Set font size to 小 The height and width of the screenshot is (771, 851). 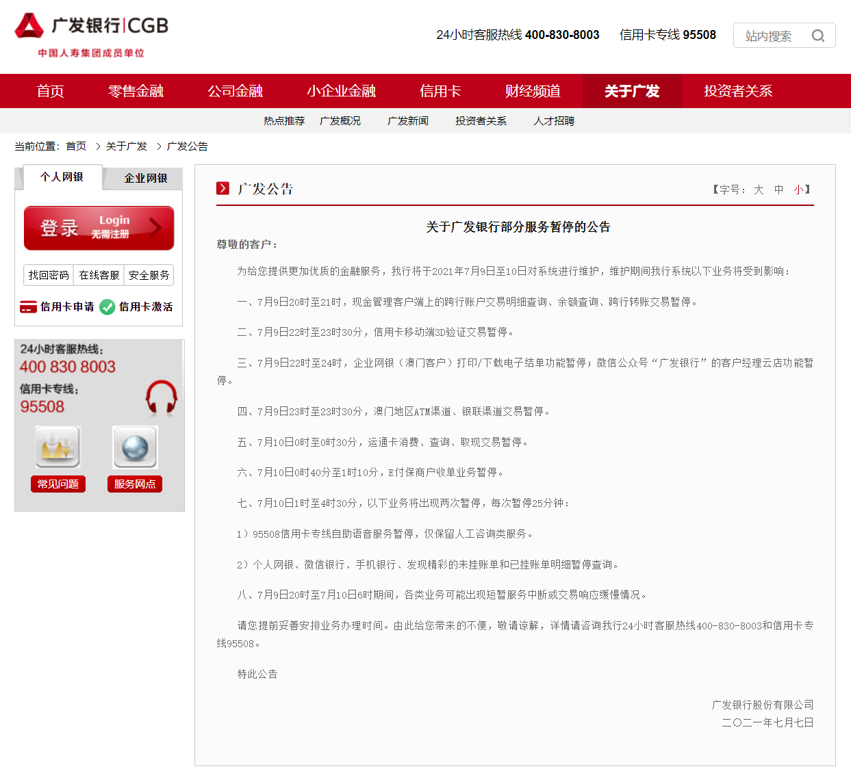[798, 190]
